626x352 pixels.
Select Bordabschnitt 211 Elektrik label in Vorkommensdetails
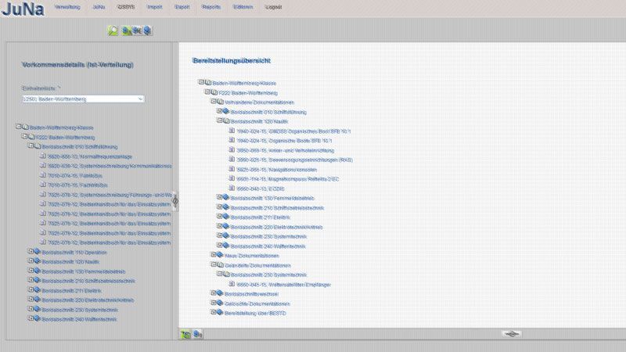71,290
